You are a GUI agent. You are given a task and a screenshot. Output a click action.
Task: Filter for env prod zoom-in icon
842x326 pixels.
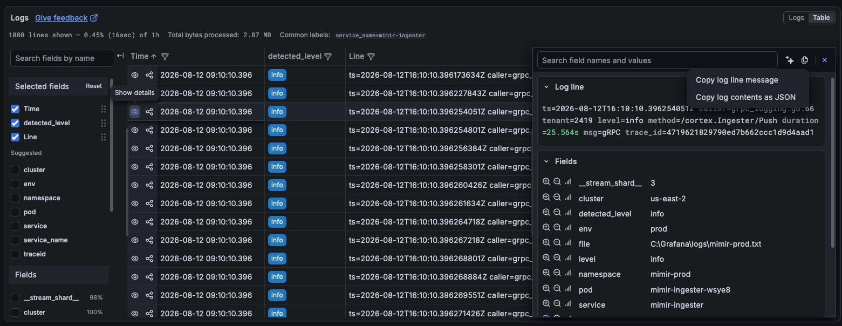pyautogui.click(x=546, y=228)
